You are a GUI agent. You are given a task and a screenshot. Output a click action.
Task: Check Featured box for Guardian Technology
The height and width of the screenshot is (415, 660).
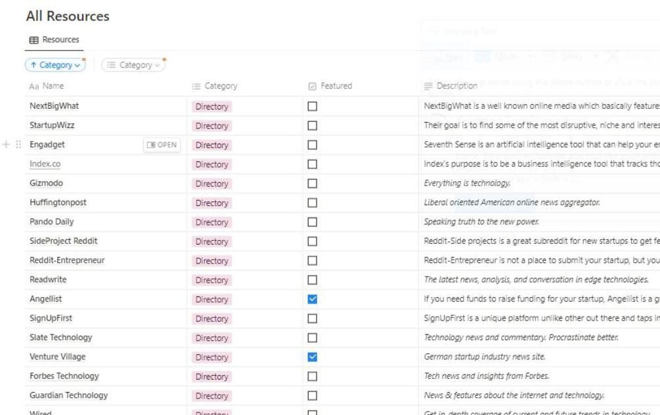(x=313, y=396)
